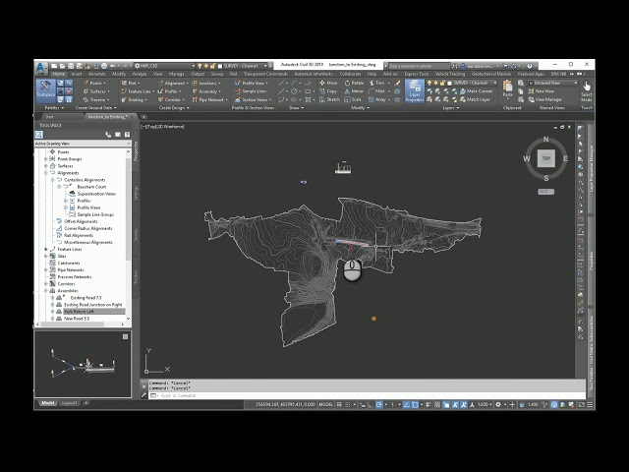This screenshot has width=629, height=472.
Task: Toggle snap mode in status bar
Action: click(x=348, y=404)
